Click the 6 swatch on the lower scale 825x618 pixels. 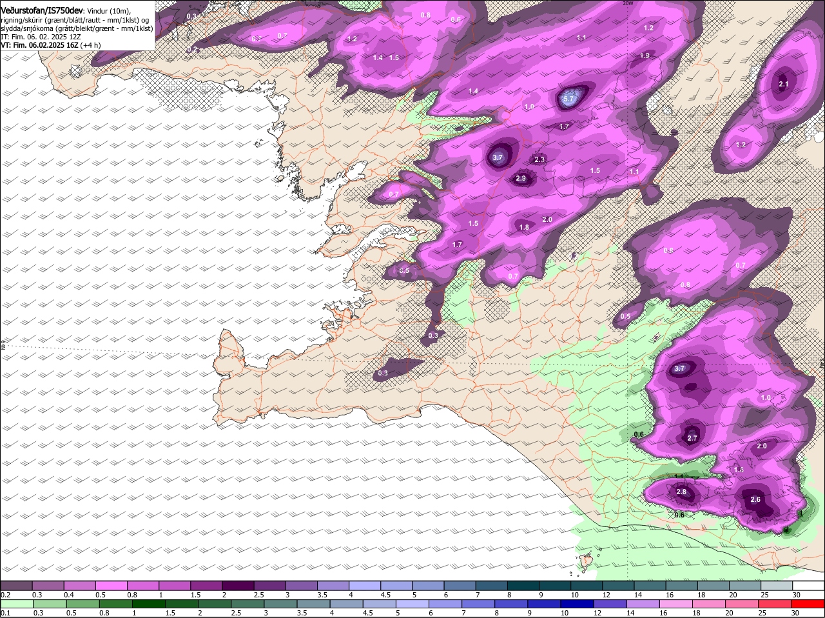pyautogui.click(x=445, y=604)
